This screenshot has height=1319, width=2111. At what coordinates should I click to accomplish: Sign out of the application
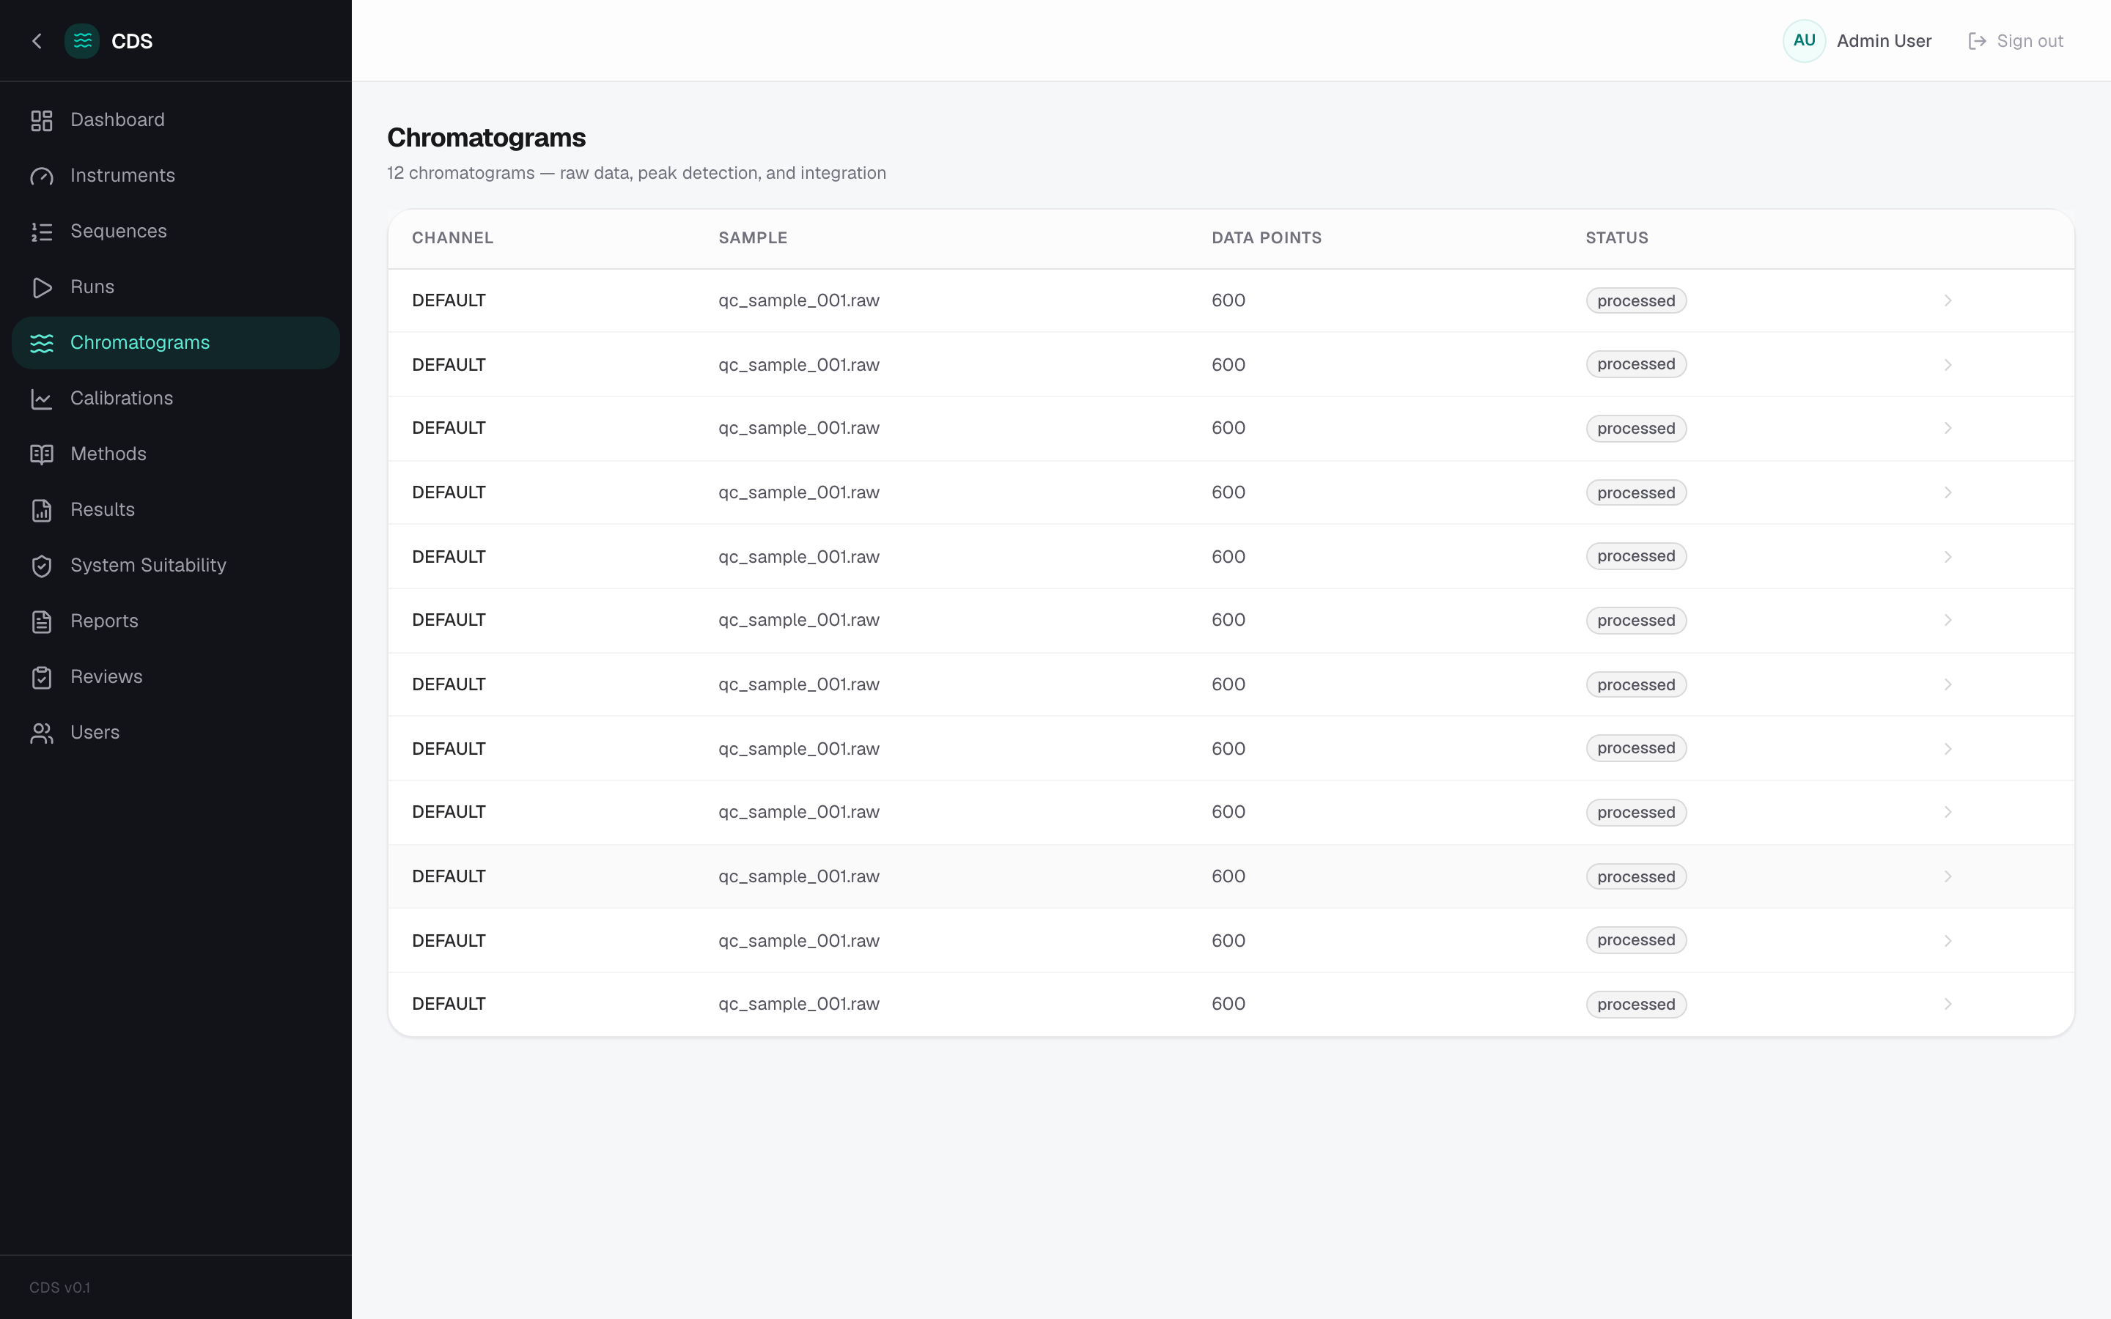pyautogui.click(x=2015, y=41)
